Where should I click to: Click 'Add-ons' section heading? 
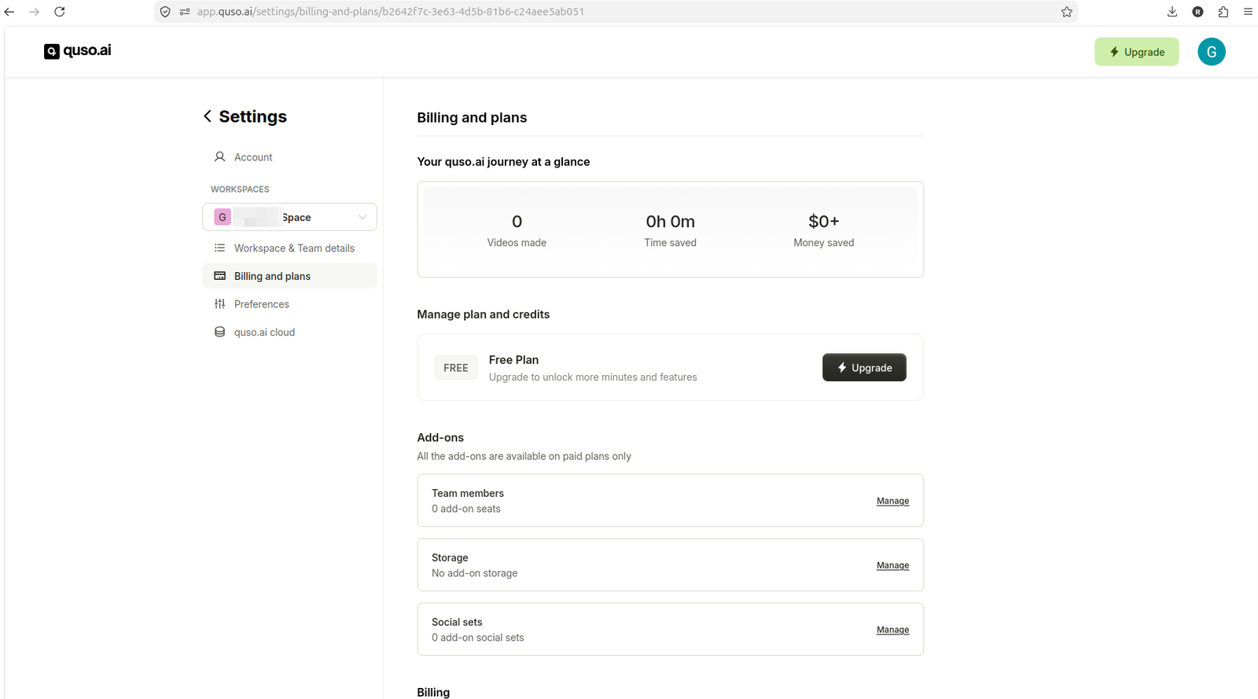(x=440, y=437)
